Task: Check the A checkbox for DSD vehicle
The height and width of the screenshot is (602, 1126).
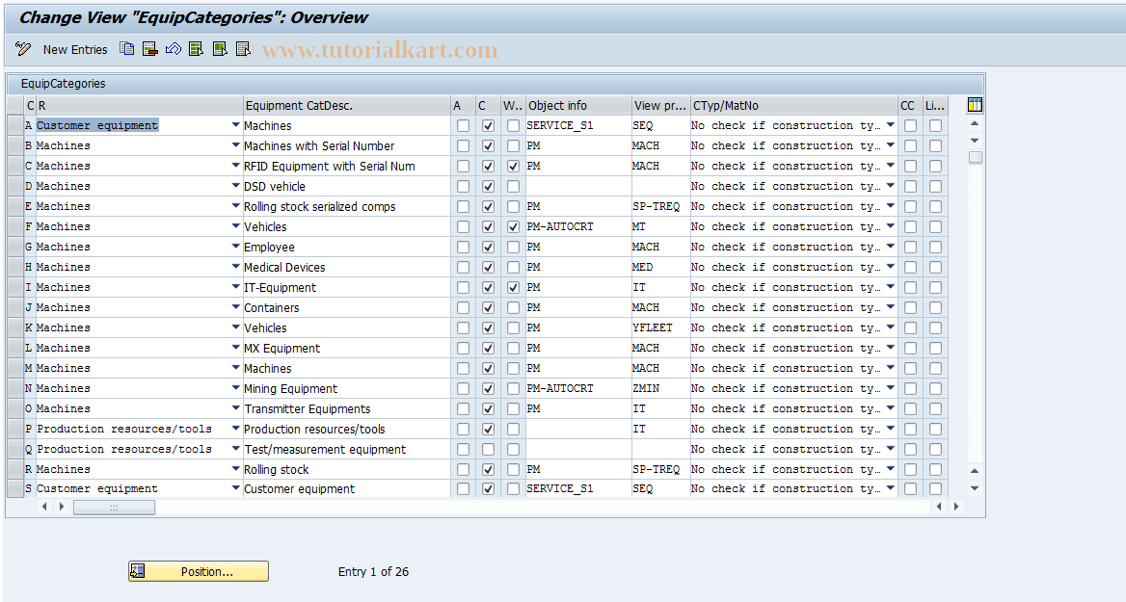Action: pyautogui.click(x=463, y=186)
